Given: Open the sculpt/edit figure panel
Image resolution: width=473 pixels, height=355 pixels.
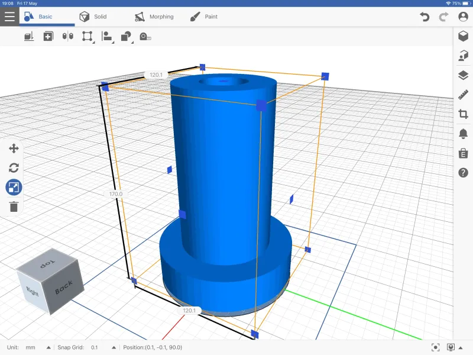Looking at the screenshot, I should click(x=463, y=56).
